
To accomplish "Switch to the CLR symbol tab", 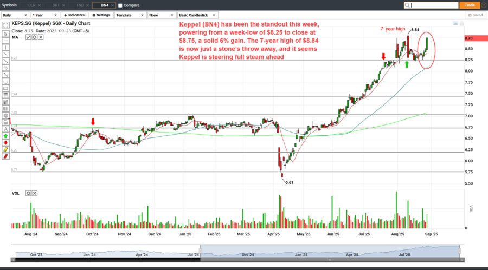I will (x=31, y=5).
